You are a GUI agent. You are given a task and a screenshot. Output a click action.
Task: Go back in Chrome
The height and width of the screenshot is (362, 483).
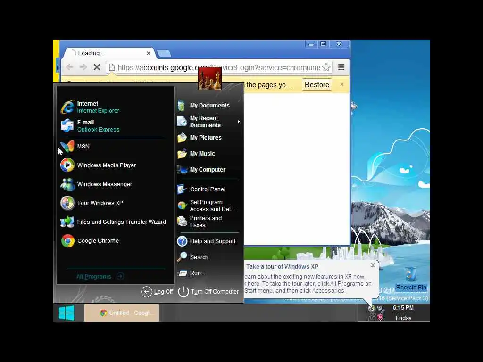(70, 67)
